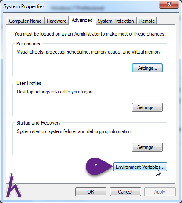Screen dimensions: 182x203
Task: Switch to the Remote tab
Action: [147, 21]
